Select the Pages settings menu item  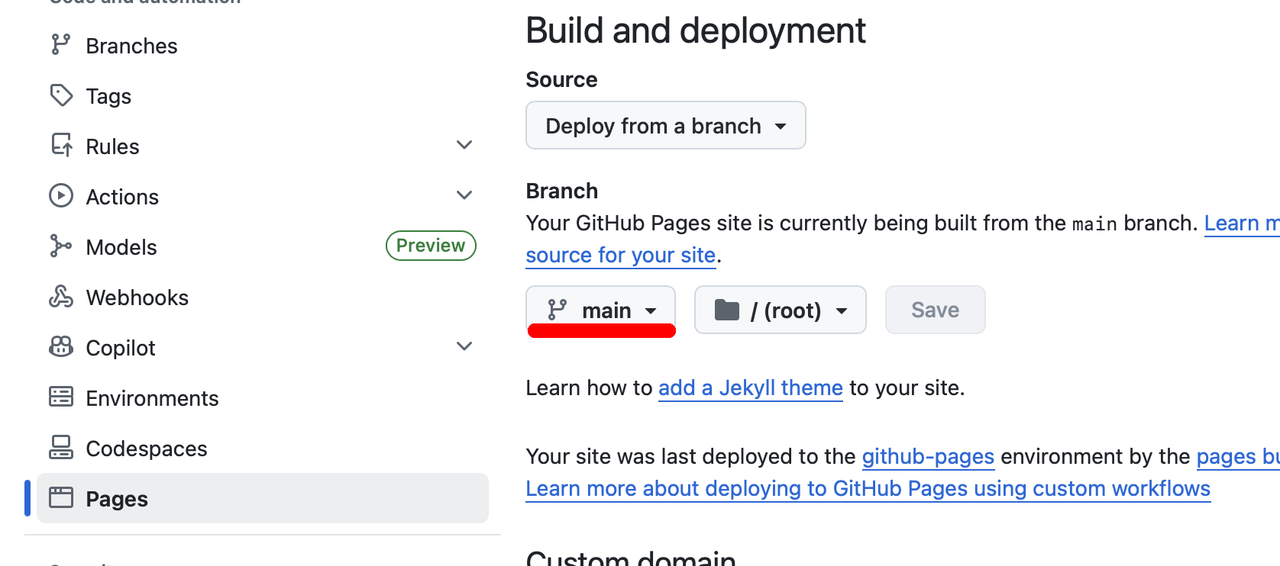point(262,499)
